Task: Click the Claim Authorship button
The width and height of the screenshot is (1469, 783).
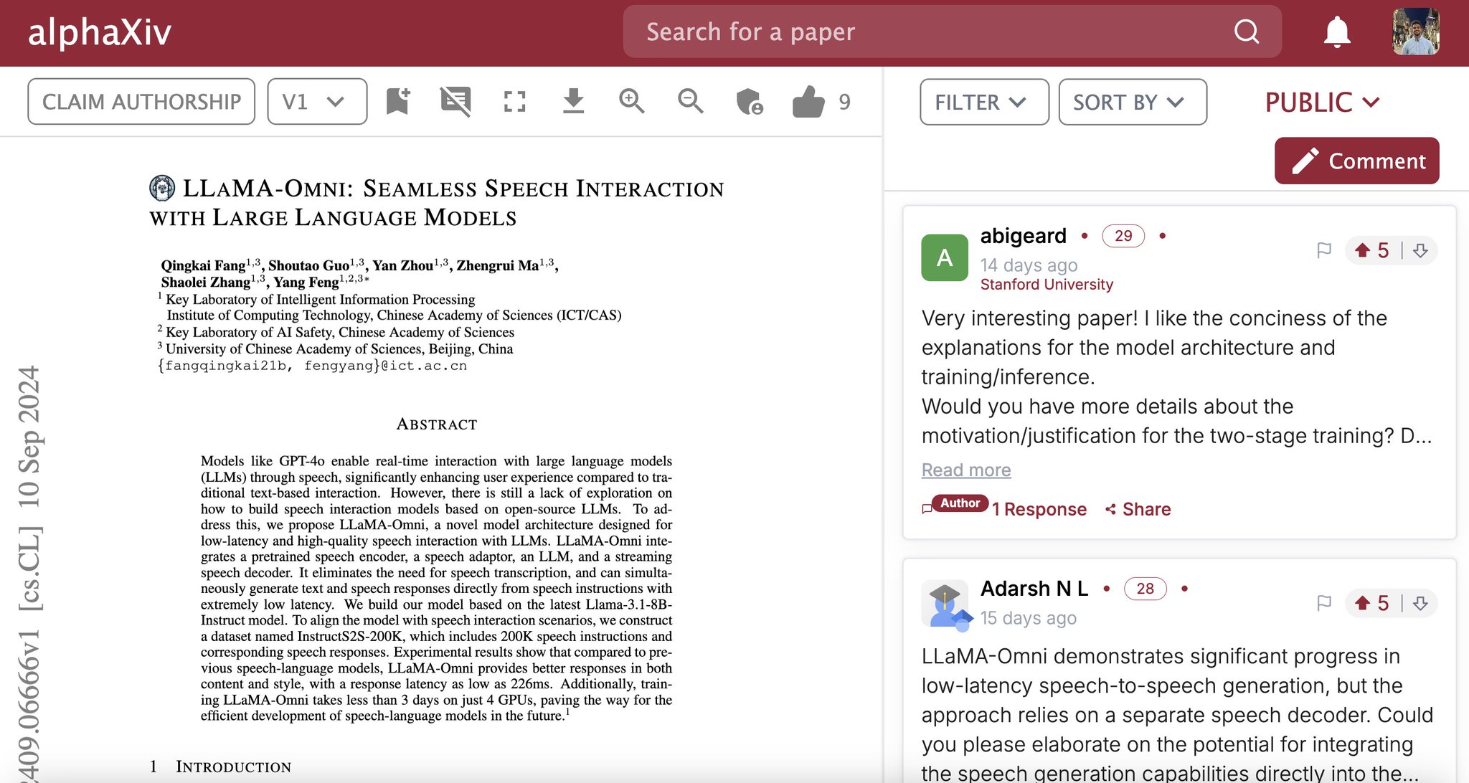Action: click(141, 102)
